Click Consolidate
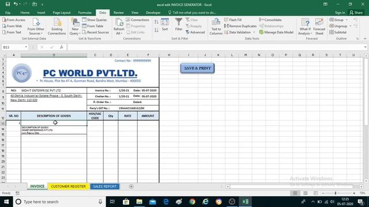 pyautogui.click(x=270, y=20)
